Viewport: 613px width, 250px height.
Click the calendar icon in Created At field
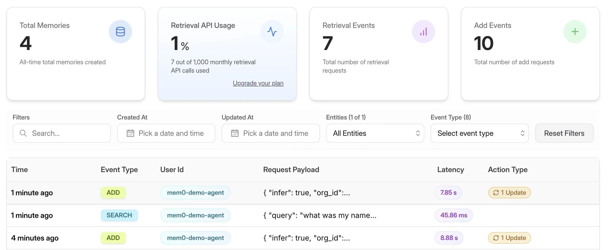click(x=130, y=133)
